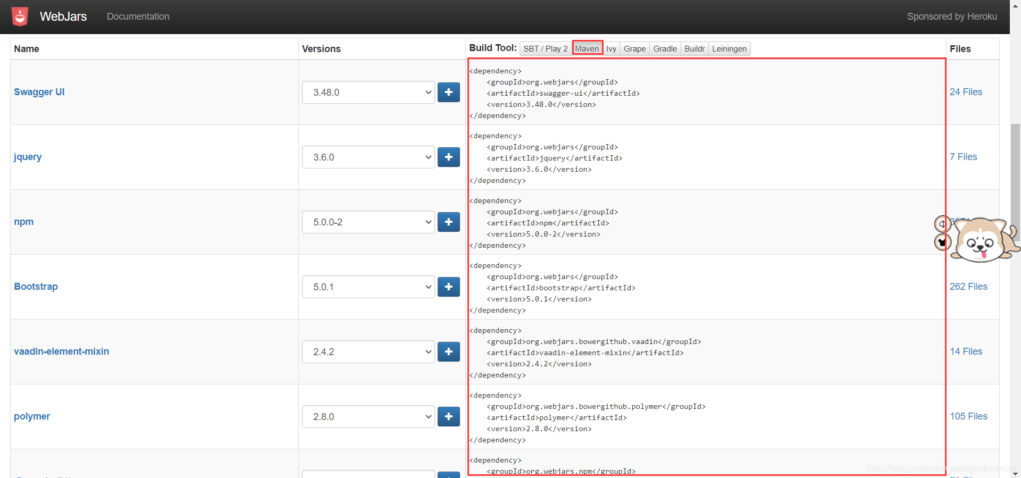
Task: Click the upper round icon beside mascot
Action: pyautogui.click(x=942, y=224)
